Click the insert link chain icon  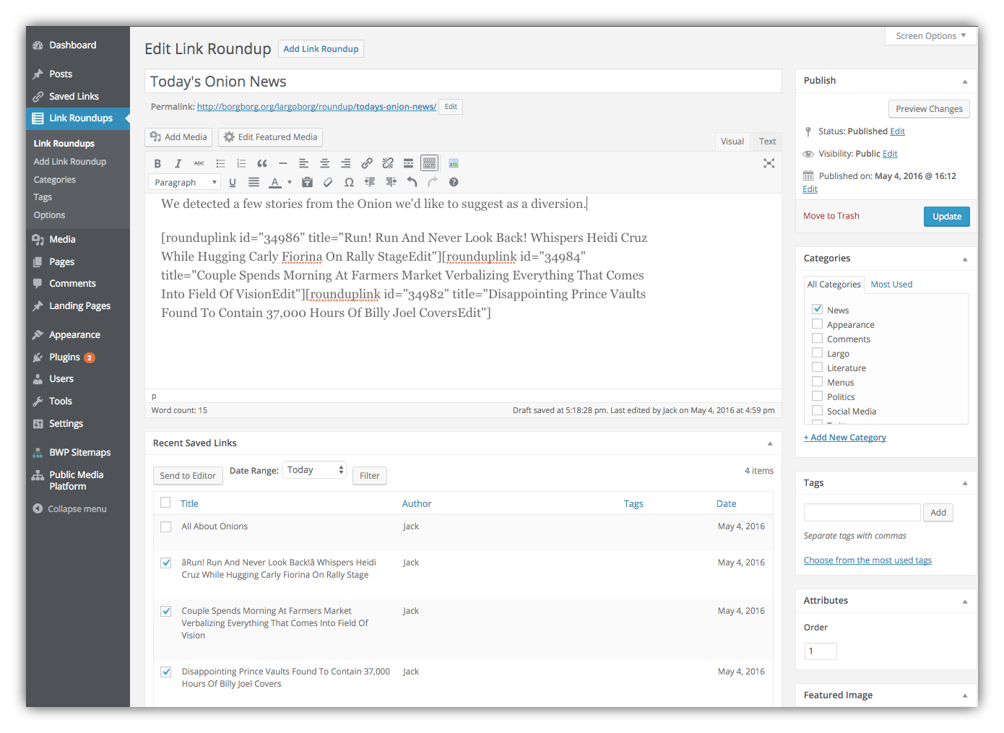[x=367, y=163]
